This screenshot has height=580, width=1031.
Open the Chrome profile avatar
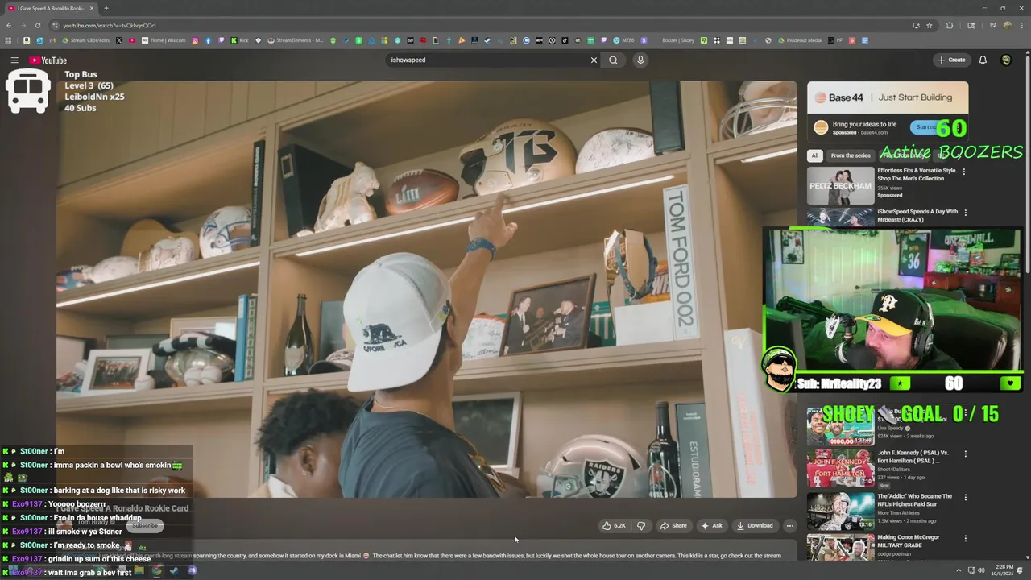point(1007,25)
